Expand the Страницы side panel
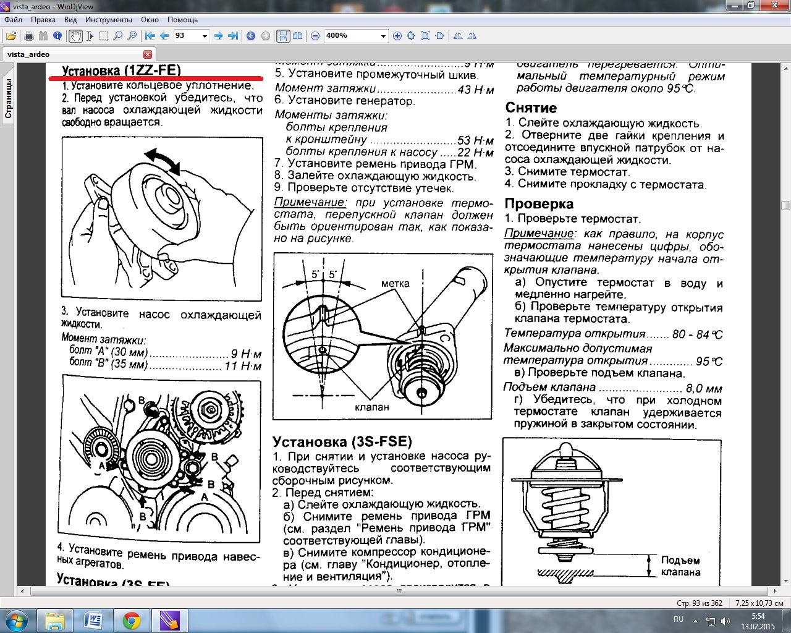The image size is (791, 633). [9, 99]
